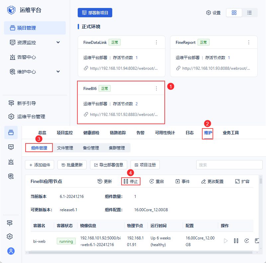This screenshot has height=263, width=266.
Task: Switch to grid card view
Action: [234, 13]
